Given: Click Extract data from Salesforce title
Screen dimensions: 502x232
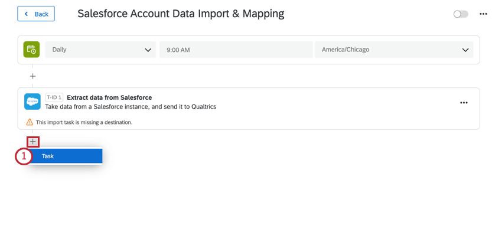Looking at the screenshot, I should coord(109,97).
